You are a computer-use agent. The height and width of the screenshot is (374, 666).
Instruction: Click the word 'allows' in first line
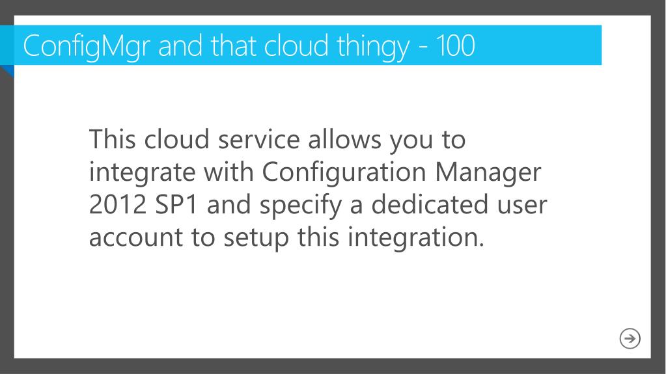344,139
